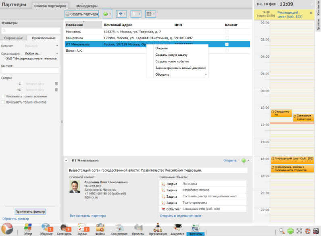Open contact photo of Алдошин Олег Николаевич

coord(75,186)
